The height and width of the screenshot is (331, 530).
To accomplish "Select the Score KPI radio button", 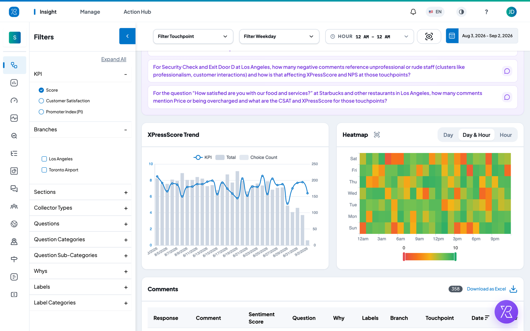I will (41, 90).
